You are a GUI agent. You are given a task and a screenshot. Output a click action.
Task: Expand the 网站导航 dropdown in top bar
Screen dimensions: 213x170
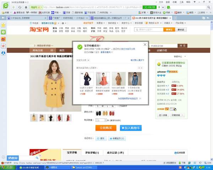pos(185,23)
